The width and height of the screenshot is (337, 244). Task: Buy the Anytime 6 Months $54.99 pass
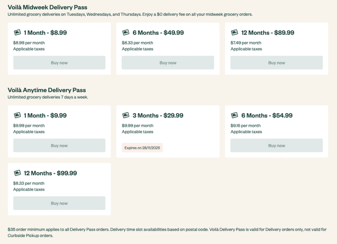click(x=276, y=146)
